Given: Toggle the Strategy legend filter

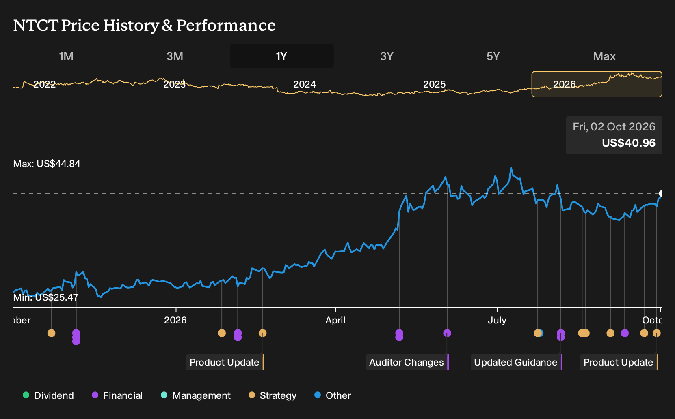Looking at the screenshot, I should 273,395.
